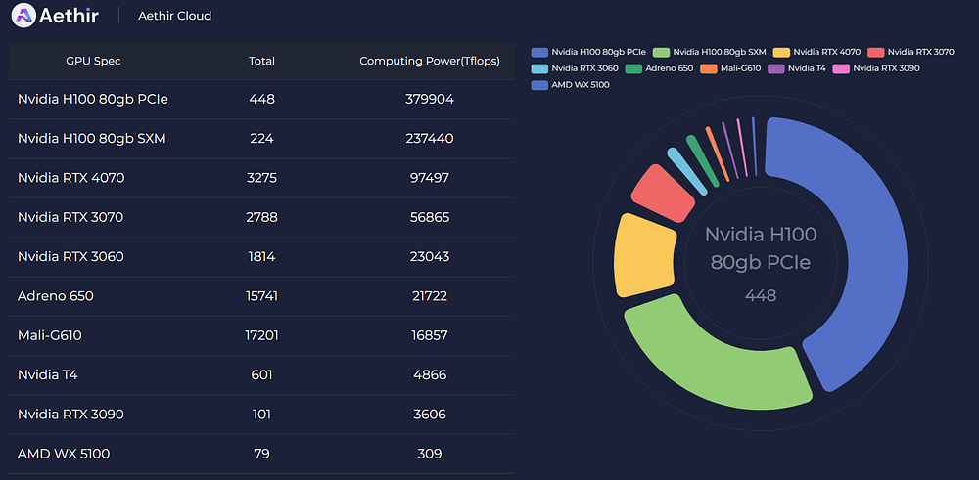Click the Total column header
Screen dimensions: 979x480
tap(261, 61)
